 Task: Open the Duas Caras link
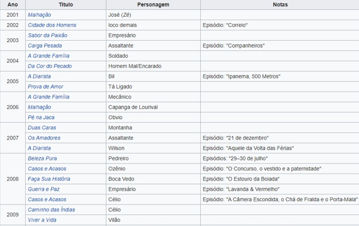pyautogui.click(x=42, y=128)
